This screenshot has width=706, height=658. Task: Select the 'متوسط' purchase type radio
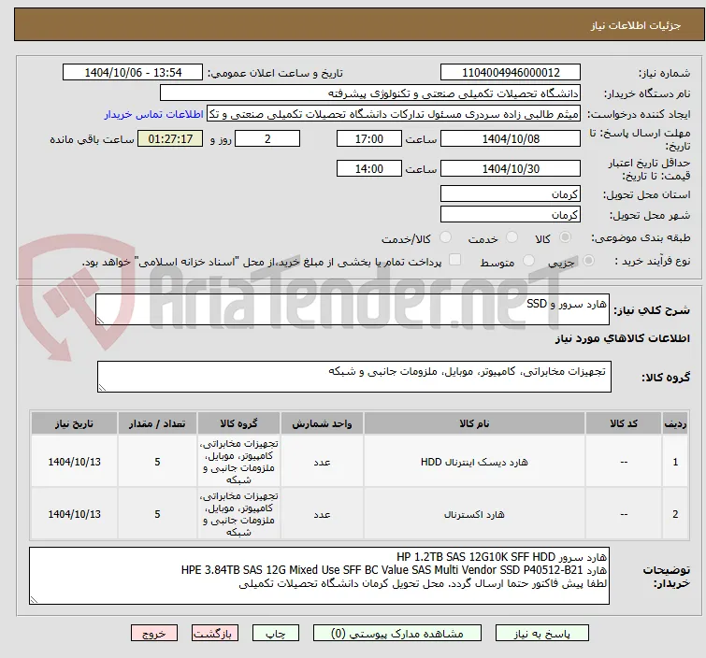[x=528, y=261]
